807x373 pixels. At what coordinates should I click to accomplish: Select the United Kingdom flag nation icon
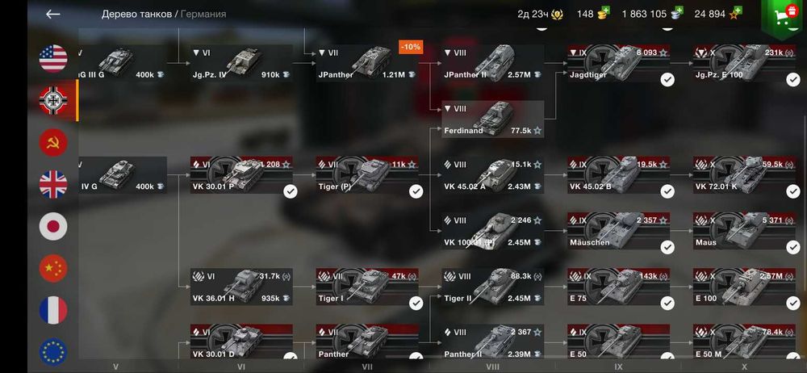53,184
